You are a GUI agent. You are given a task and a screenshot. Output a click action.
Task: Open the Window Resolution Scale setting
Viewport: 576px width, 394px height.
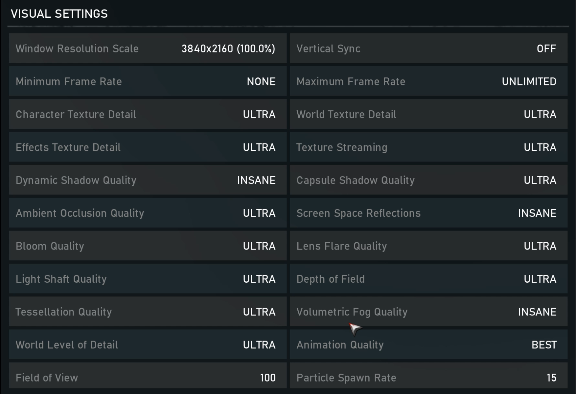pyautogui.click(x=148, y=48)
